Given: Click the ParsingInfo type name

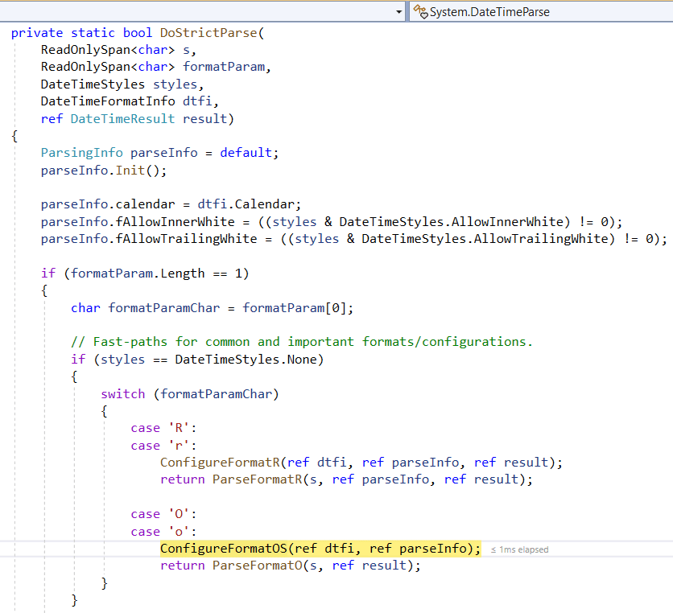Looking at the screenshot, I should (82, 153).
